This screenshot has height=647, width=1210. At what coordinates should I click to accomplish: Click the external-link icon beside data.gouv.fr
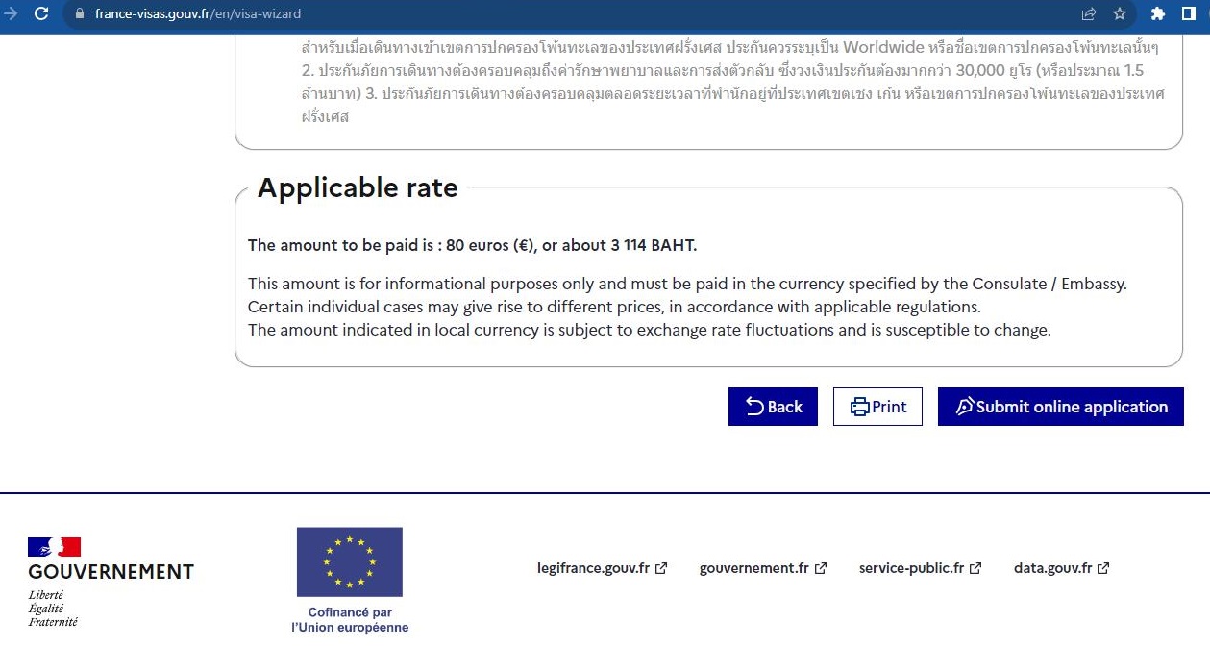[x=1103, y=568]
